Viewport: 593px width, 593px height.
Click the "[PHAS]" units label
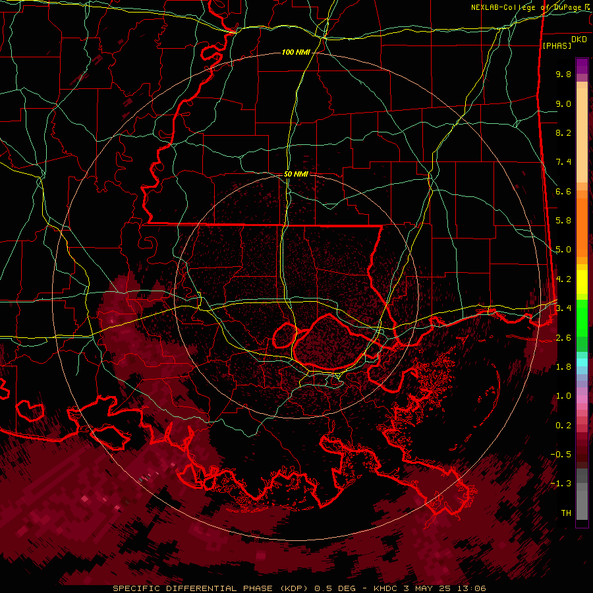(x=557, y=45)
